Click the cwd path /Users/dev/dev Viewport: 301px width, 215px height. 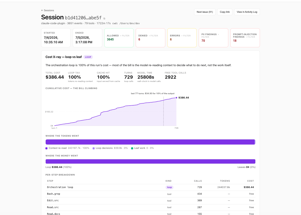pyautogui.click(x=130, y=23)
